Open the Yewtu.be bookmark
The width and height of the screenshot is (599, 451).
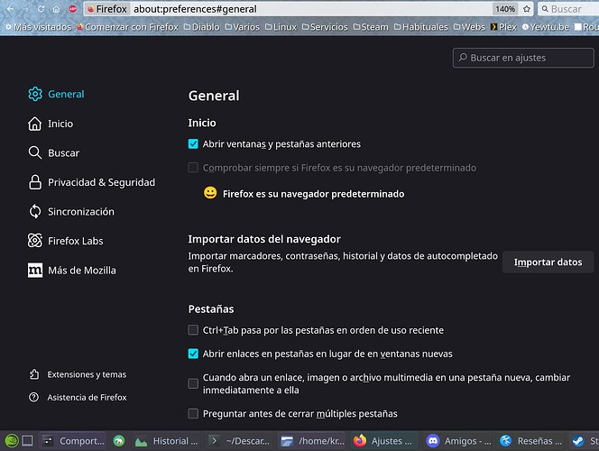tap(546, 27)
